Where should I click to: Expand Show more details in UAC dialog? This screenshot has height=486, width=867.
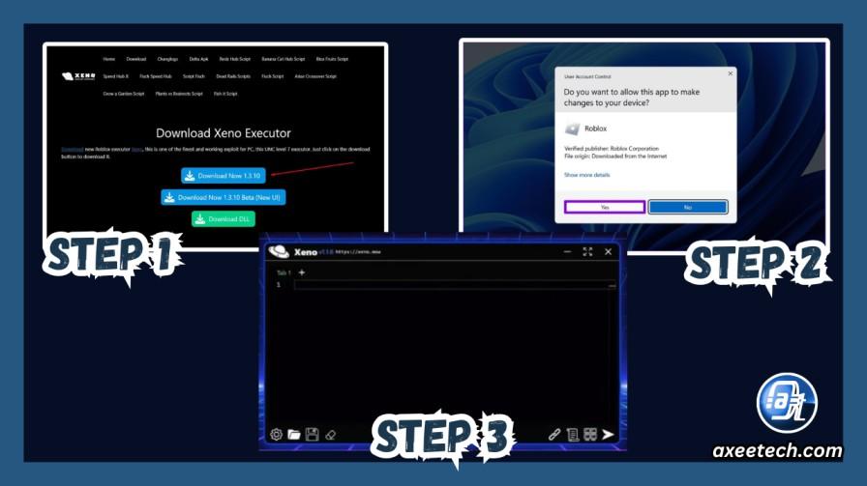coord(586,175)
